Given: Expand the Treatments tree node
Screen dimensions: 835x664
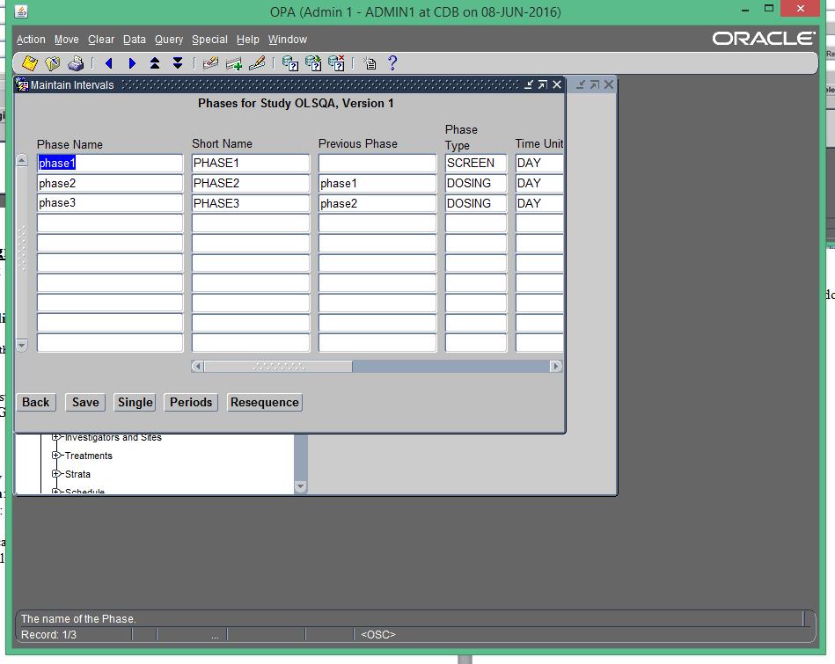Looking at the screenshot, I should pos(56,456).
